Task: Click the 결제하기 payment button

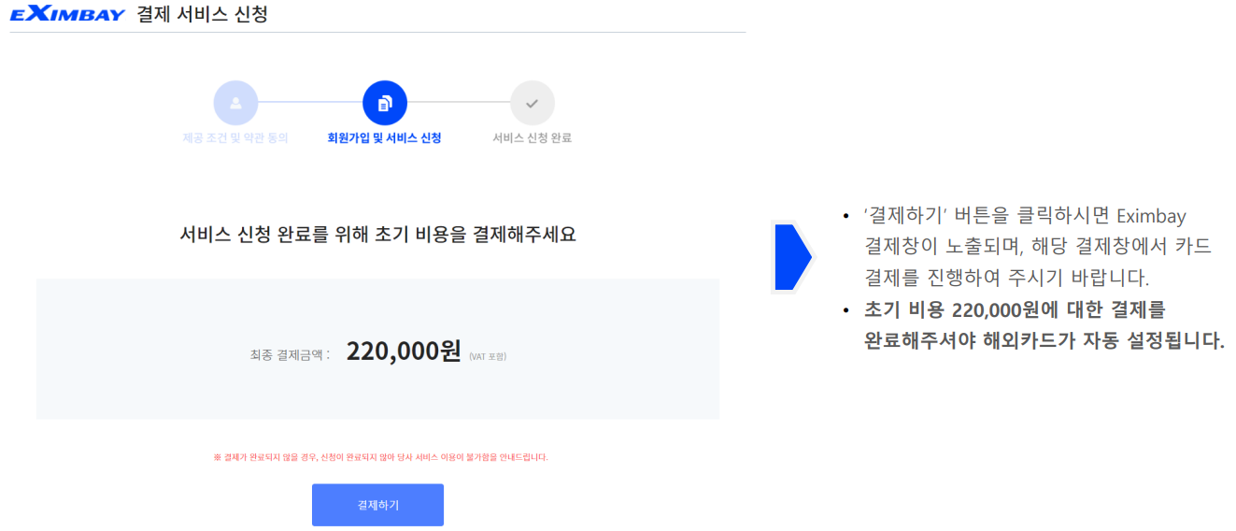Action: click(x=377, y=505)
